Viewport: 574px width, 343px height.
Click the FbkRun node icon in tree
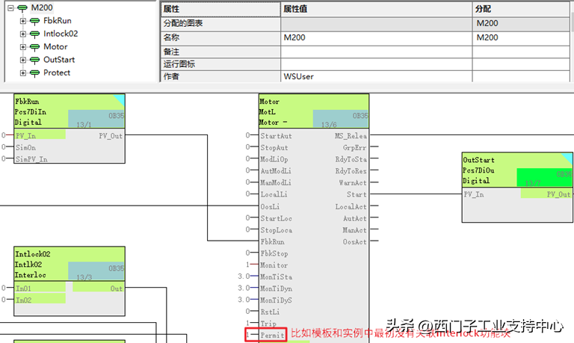tap(34, 21)
